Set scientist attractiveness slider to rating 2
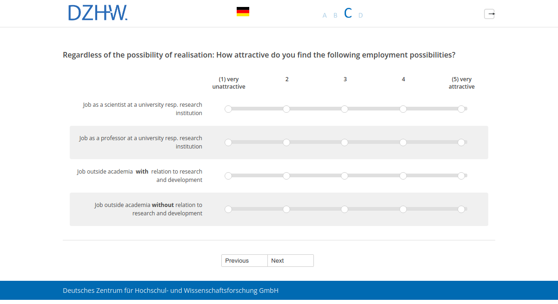Image resolution: width=558 pixels, height=304 pixels. pyautogui.click(x=286, y=109)
